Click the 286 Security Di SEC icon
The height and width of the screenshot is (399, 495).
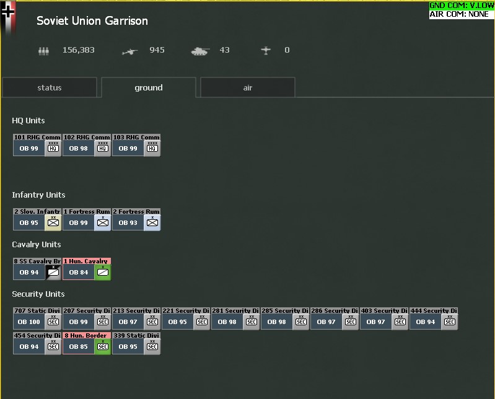pos(351,322)
